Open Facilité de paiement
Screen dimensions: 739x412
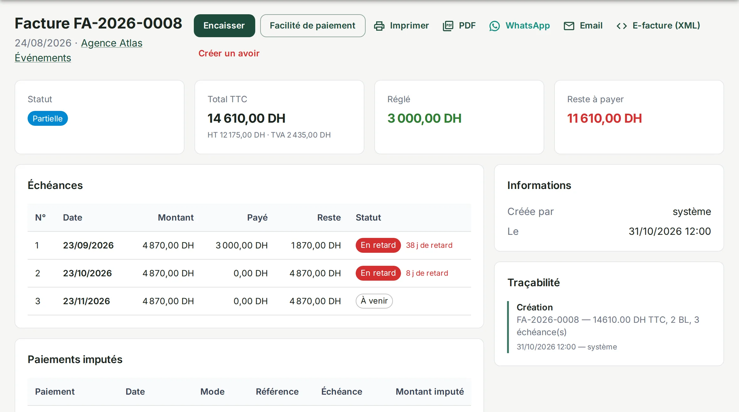click(313, 26)
